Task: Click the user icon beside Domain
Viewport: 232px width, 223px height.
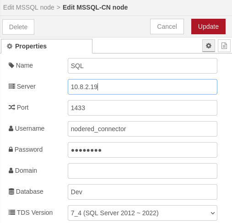Action: tap(11, 170)
